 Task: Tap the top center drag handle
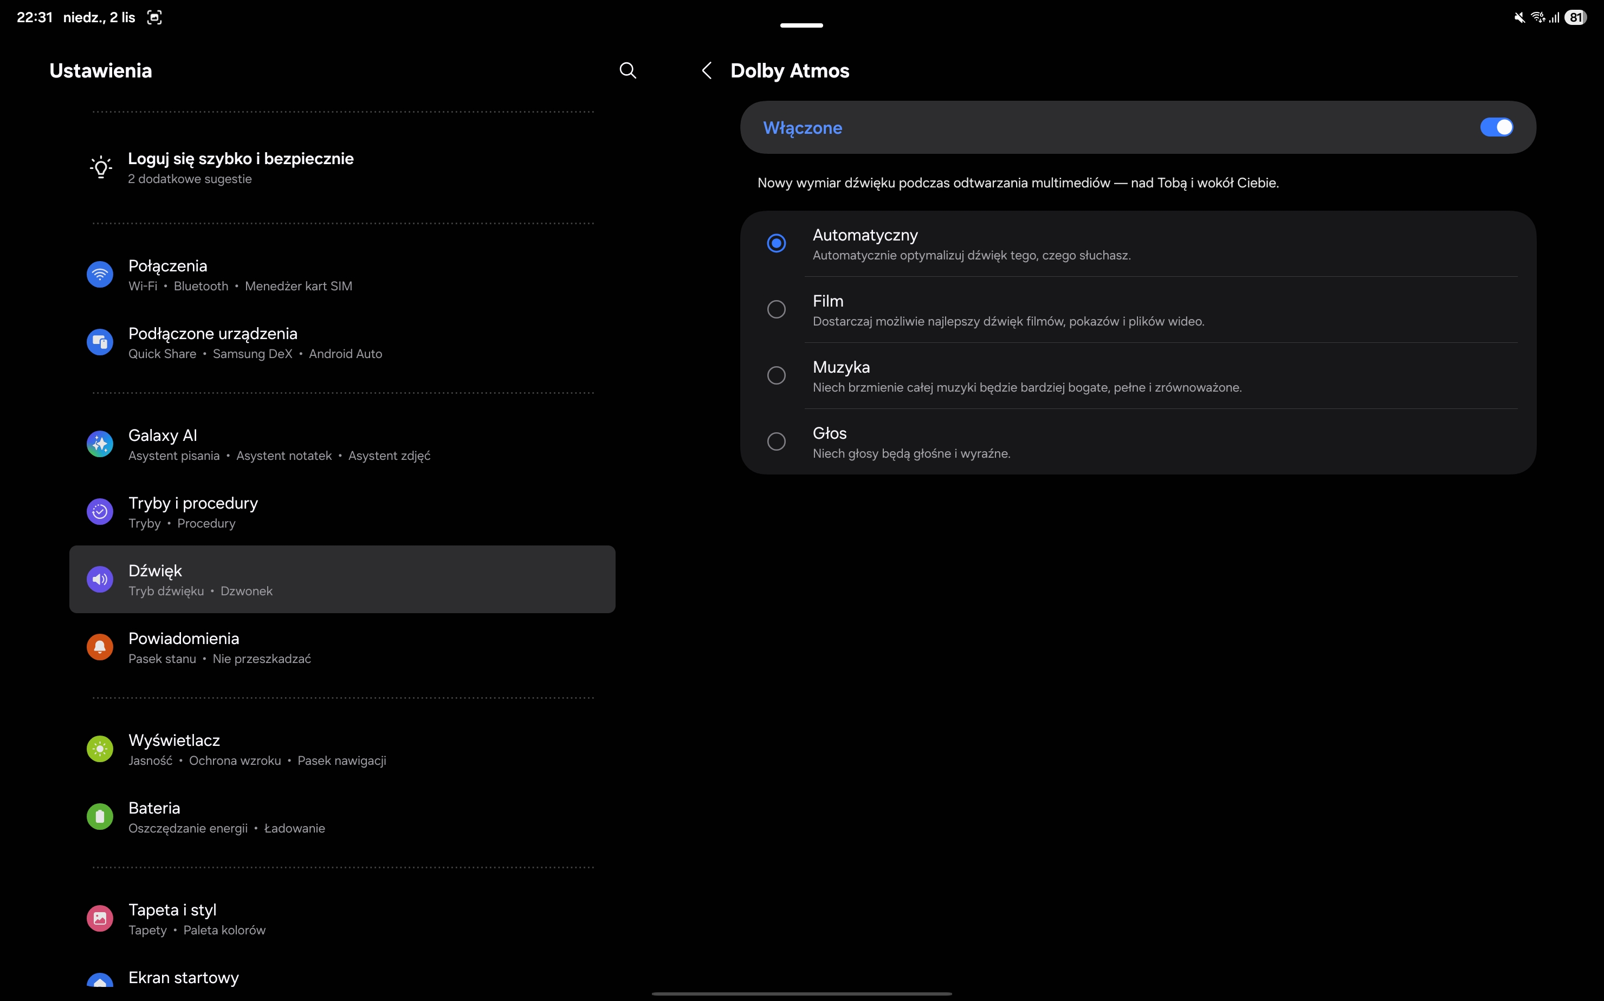click(x=801, y=25)
